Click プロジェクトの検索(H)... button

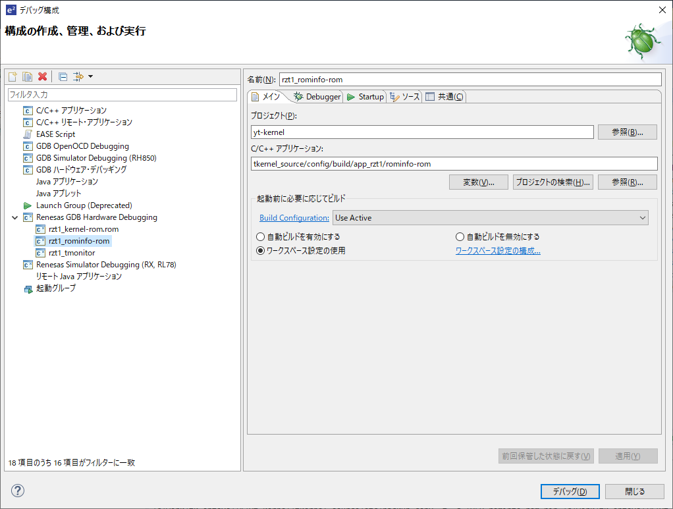[x=553, y=182]
